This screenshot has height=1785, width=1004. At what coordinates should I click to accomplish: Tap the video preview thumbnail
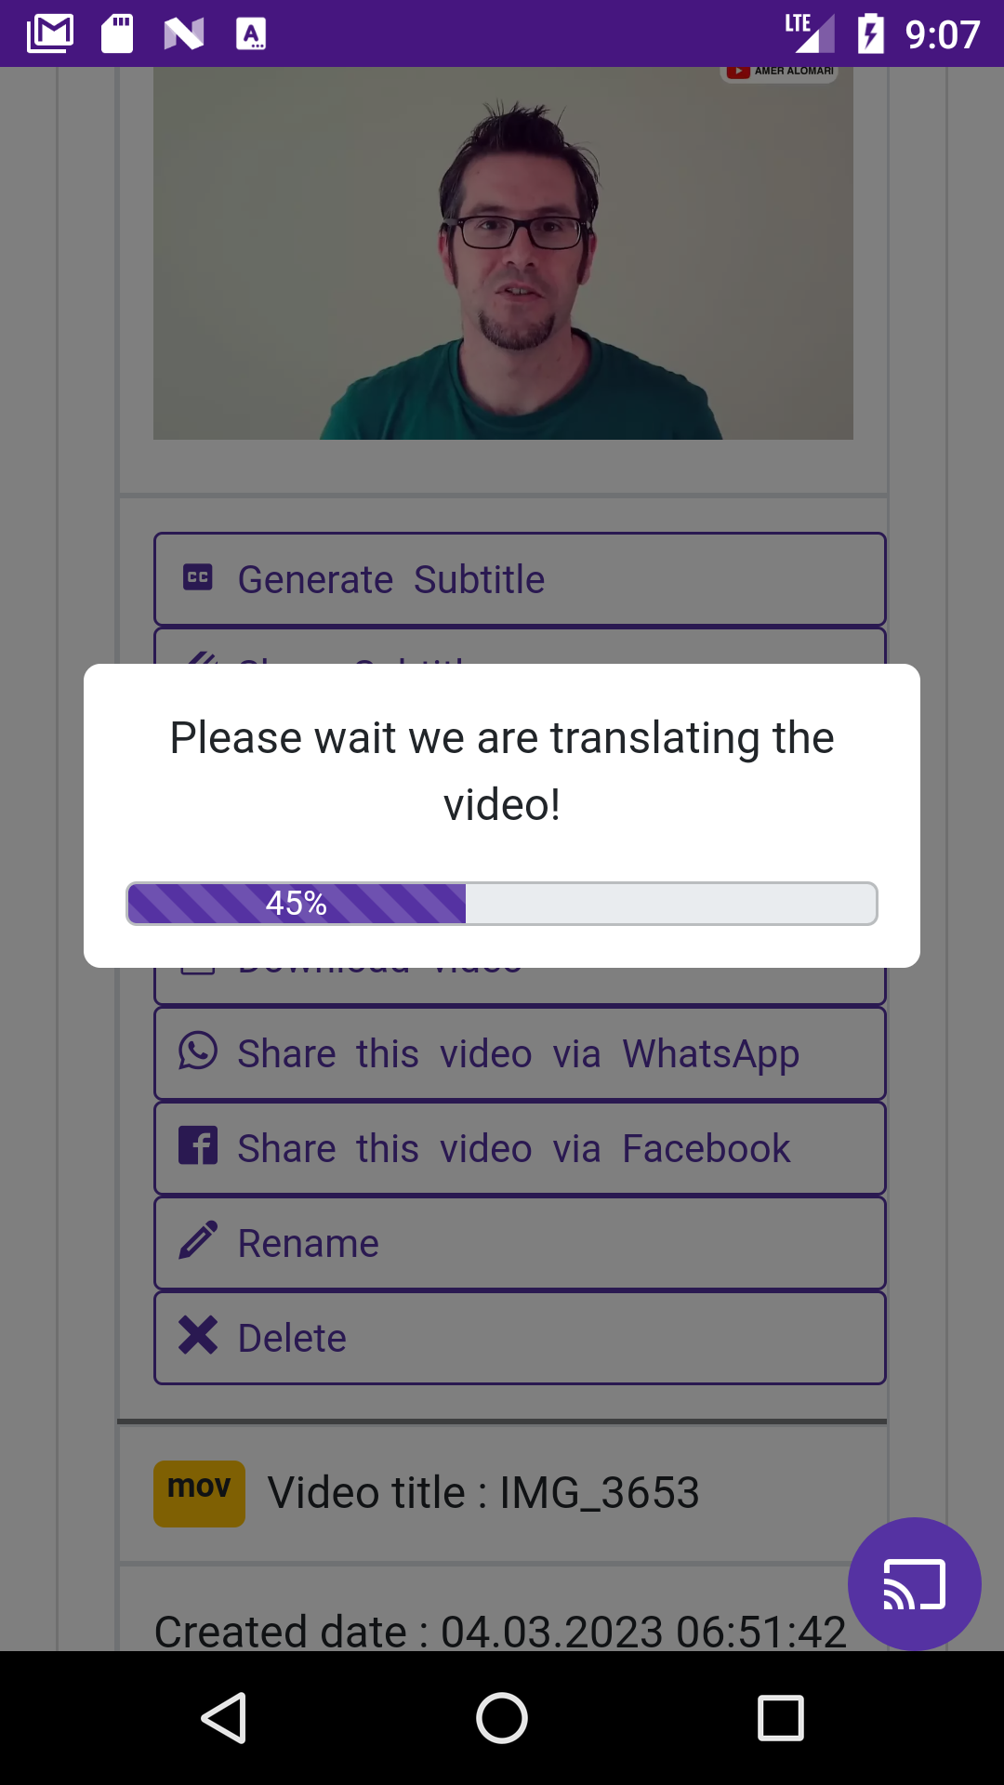(x=503, y=253)
